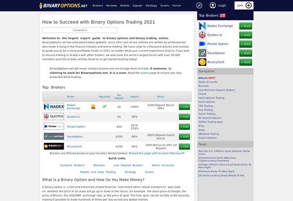Sort table by Payouts column header
The height and width of the screenshot is (201, 293).
(135, 97)
